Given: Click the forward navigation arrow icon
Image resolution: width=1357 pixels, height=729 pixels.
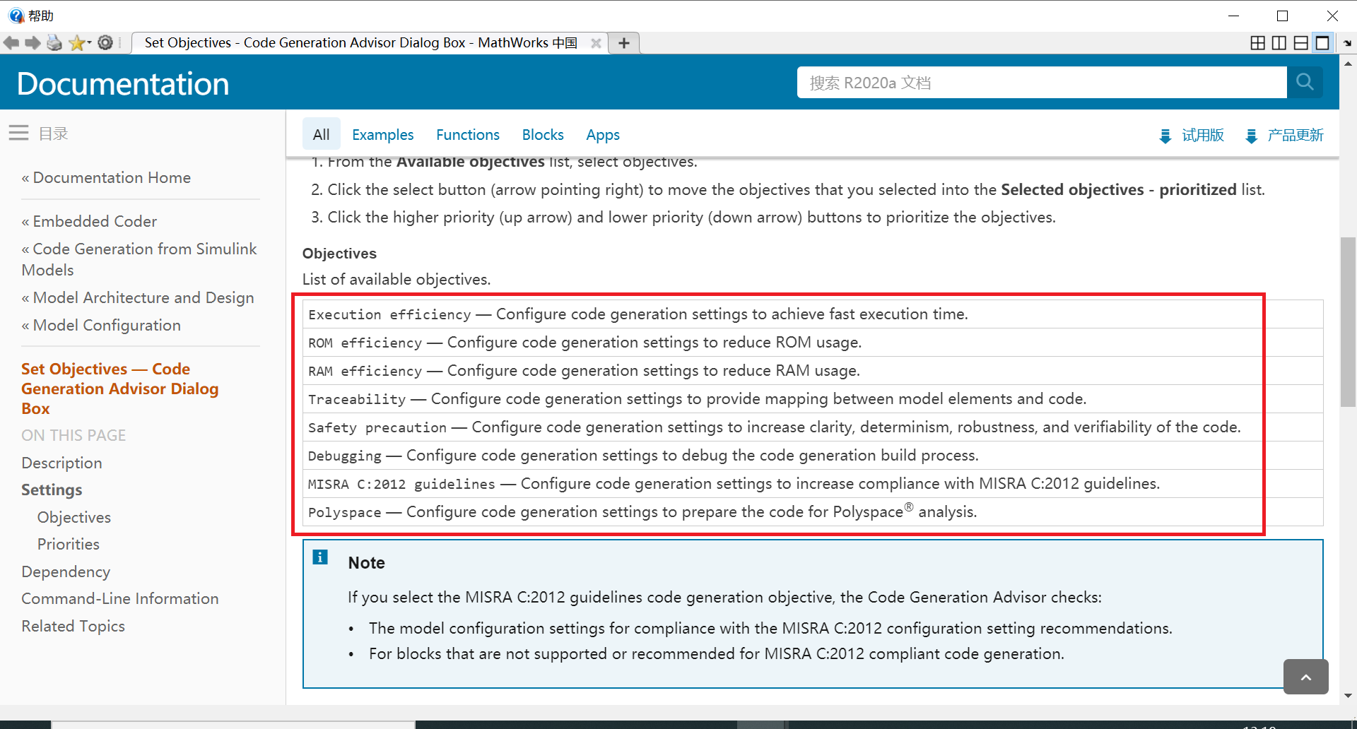Looking at the screenshot, I should (33, 43).
